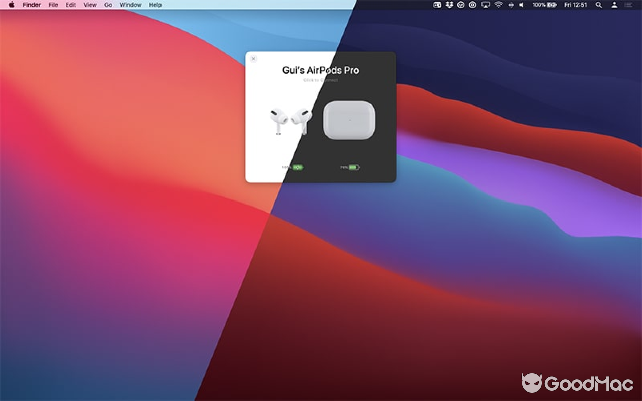Open the File menu
Viewport: 642px width, 401px height.
pyautogui.click(x=53, y=5)
